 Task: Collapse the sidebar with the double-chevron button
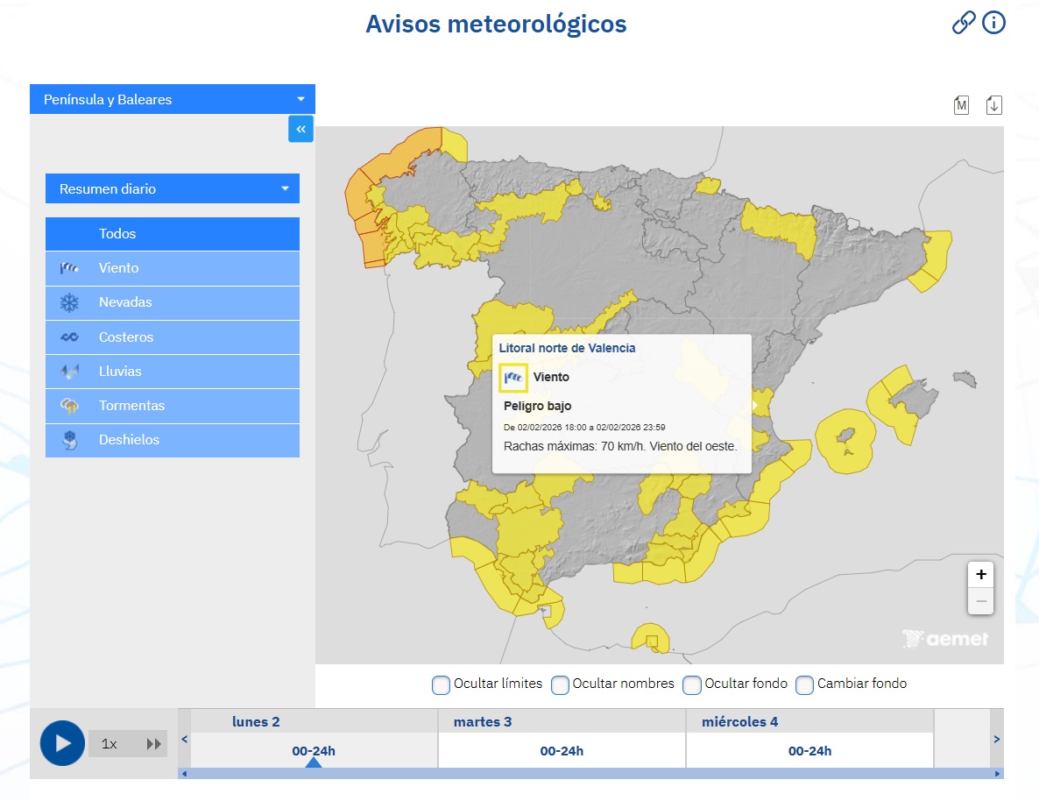click(x=300, y=129)
